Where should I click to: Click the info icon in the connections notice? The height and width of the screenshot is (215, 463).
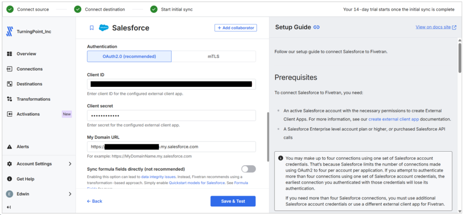pos(280,158)
